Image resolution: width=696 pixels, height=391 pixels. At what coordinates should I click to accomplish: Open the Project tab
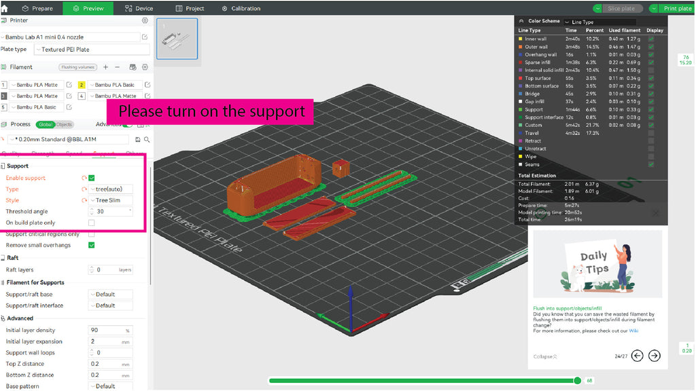tap(190, 8)
